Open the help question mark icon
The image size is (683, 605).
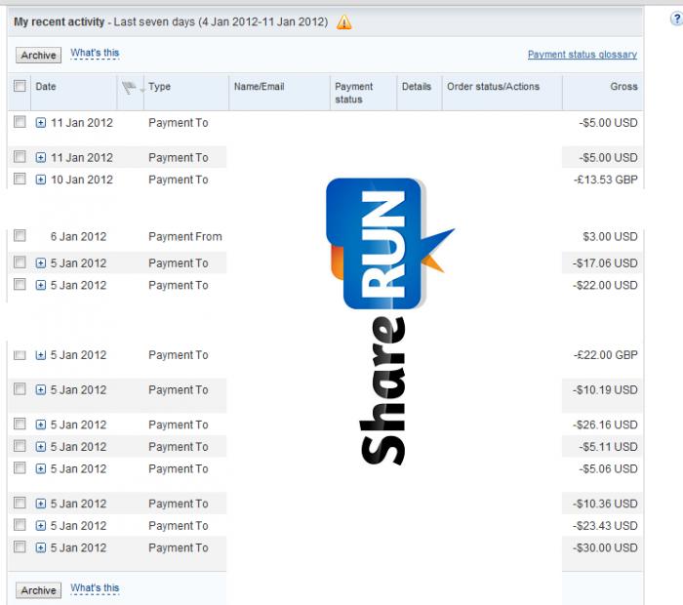(x=676, y=20)
